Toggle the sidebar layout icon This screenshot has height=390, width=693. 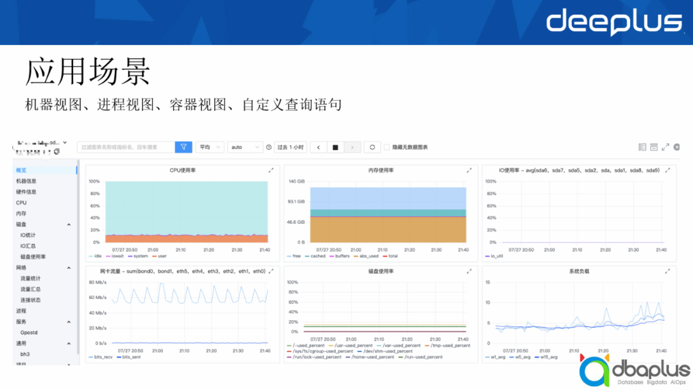pyautogui.click(x=642, y=147)
